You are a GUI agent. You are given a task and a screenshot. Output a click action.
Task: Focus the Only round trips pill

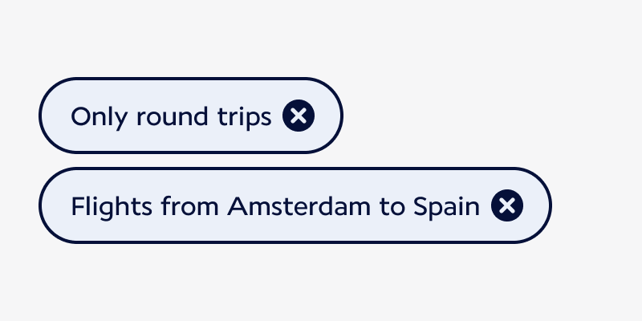coord(171,117)
